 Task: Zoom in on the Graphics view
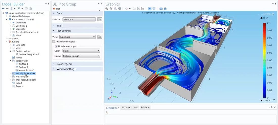[x=107, y=9]
